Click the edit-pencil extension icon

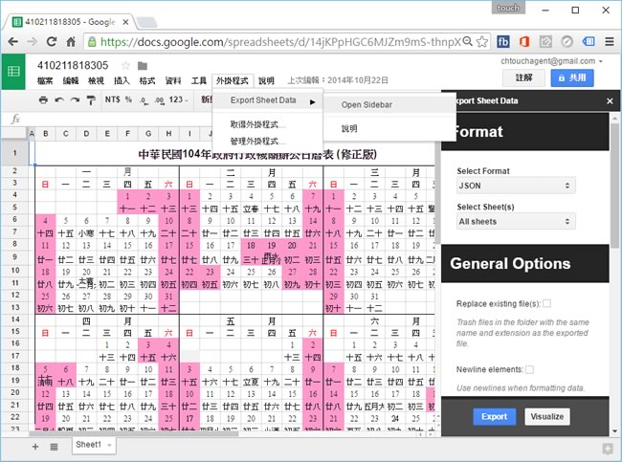click(x=545, y=41)
